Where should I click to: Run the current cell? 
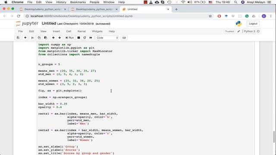[70, 38]
